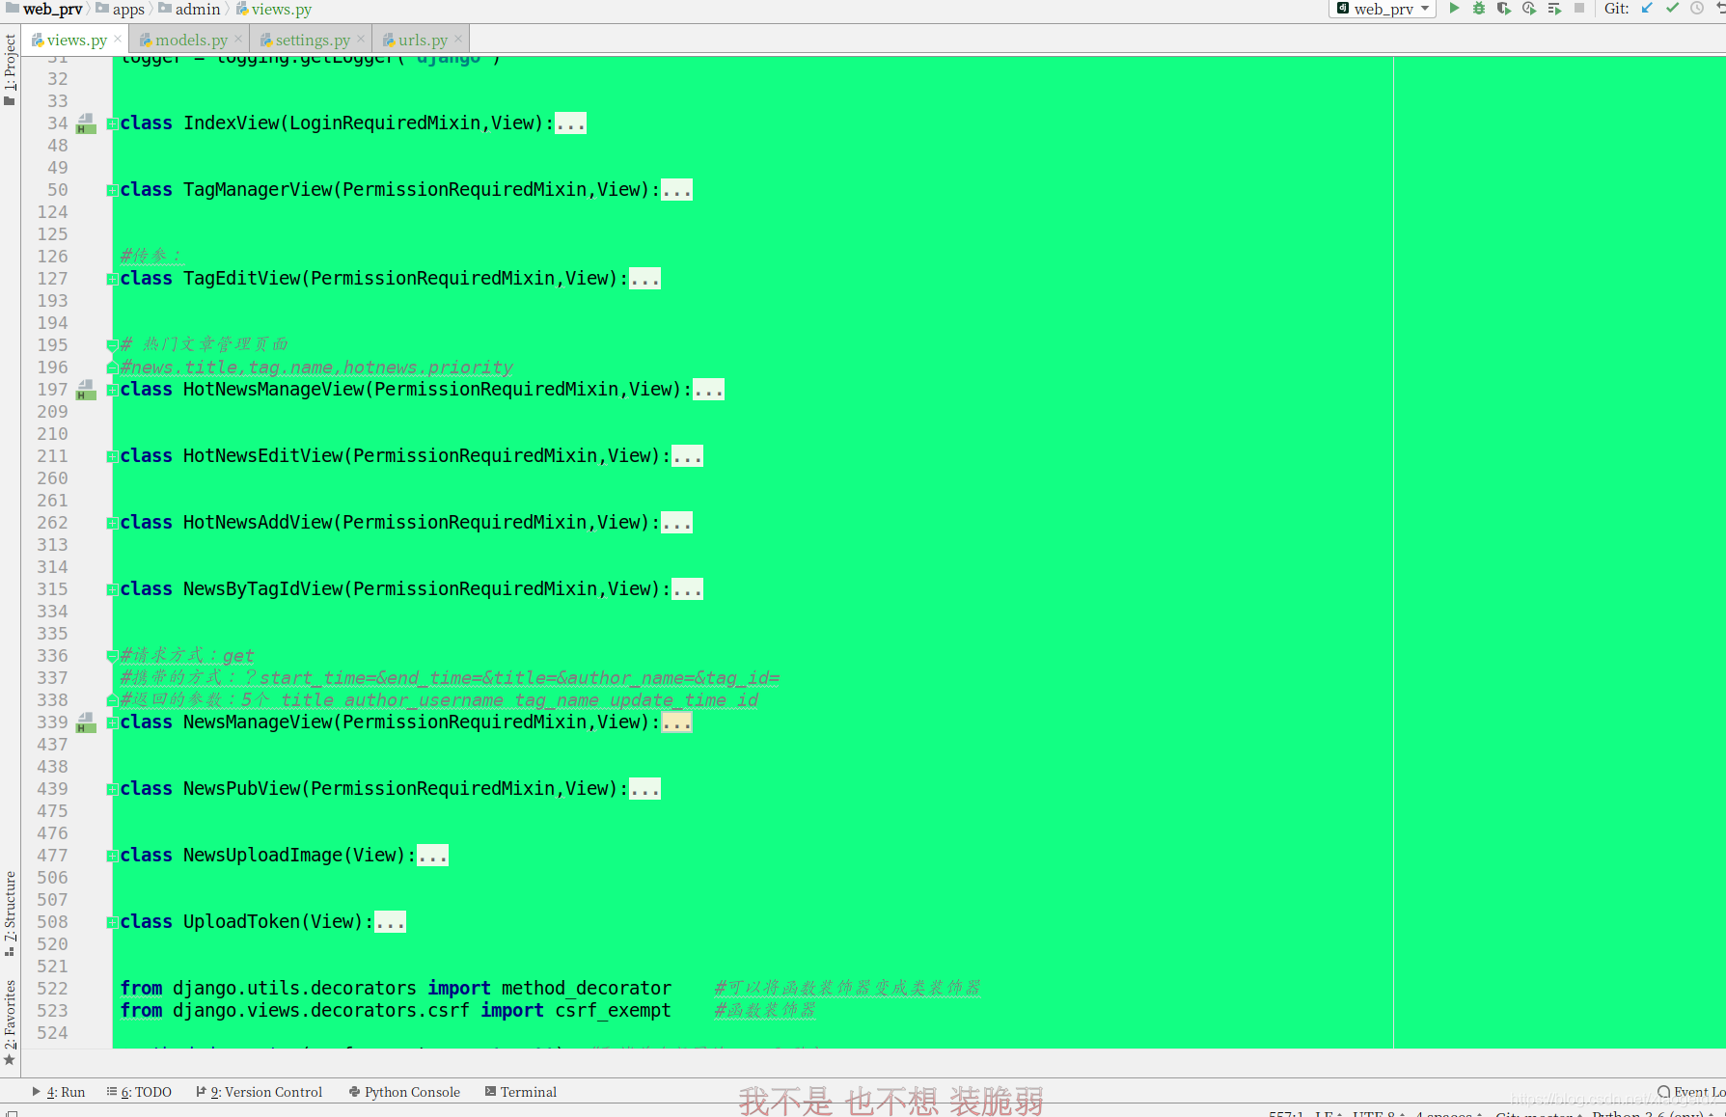The height and width of the screenshot is (1117, 1726).
Task: Switch to the urls.py tab
Action: point(422,40)
